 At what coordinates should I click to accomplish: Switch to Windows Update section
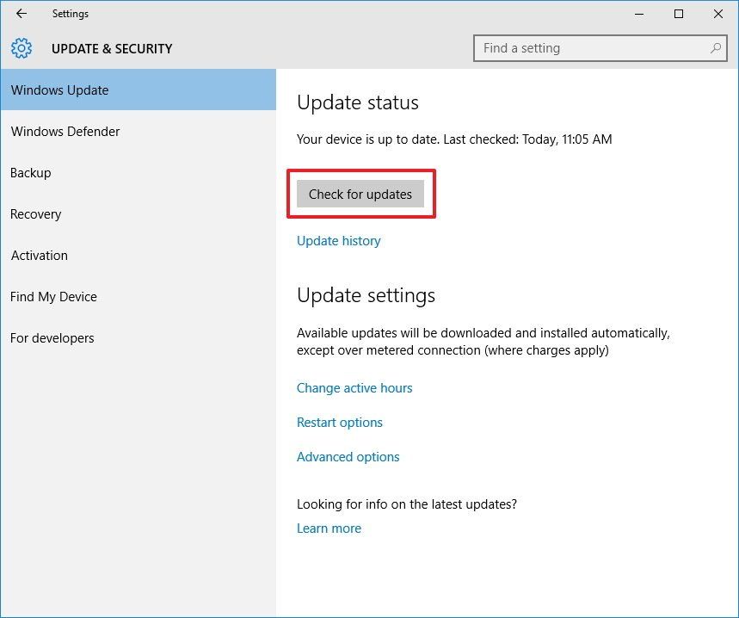(x=59, y=90)
